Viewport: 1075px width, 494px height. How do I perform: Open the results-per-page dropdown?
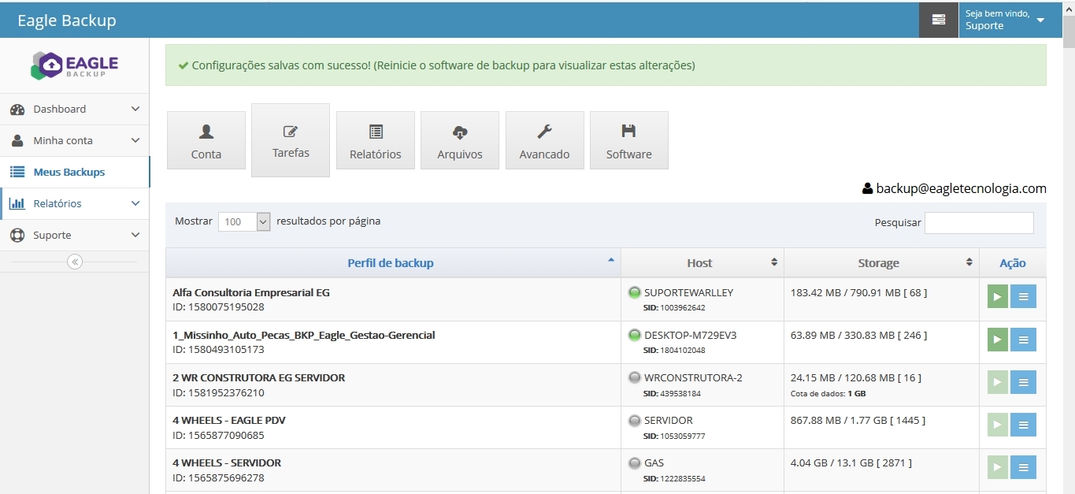point(244,222)
